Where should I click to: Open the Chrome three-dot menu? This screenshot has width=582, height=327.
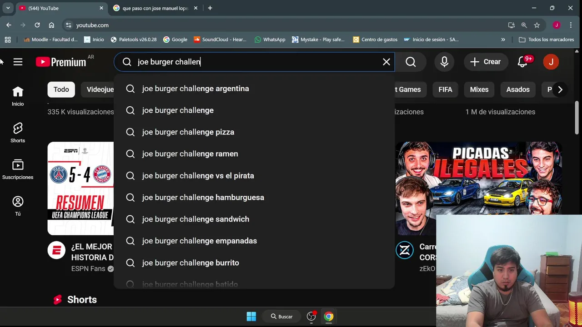point(571,25)
